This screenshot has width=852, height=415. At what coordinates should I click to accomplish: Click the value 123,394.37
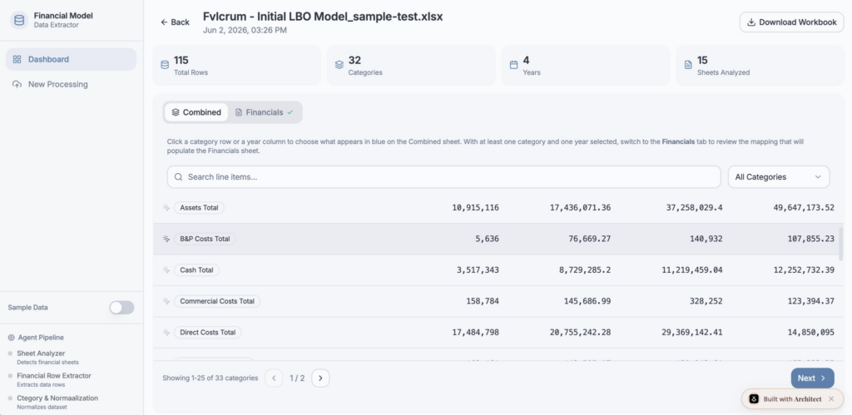point(811,301)
